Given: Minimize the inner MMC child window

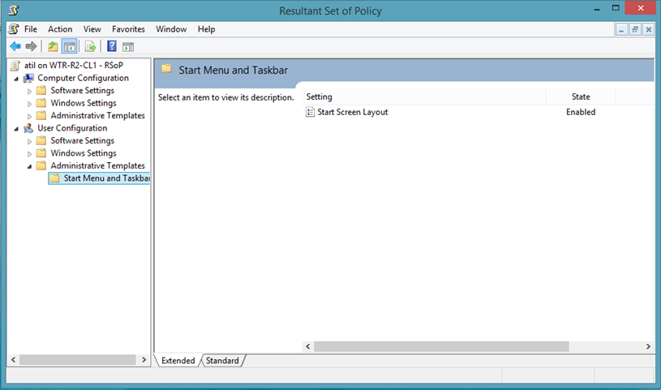Looking at the screenshot, I should (621, 29).
